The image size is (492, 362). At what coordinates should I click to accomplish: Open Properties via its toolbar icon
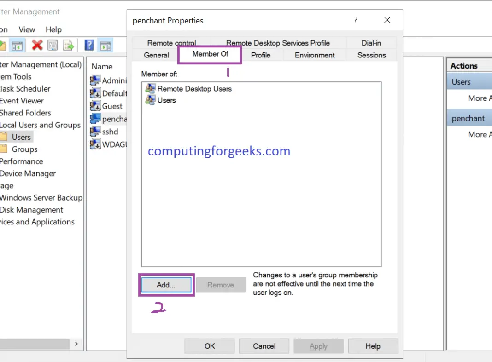(x=53, y=45)
